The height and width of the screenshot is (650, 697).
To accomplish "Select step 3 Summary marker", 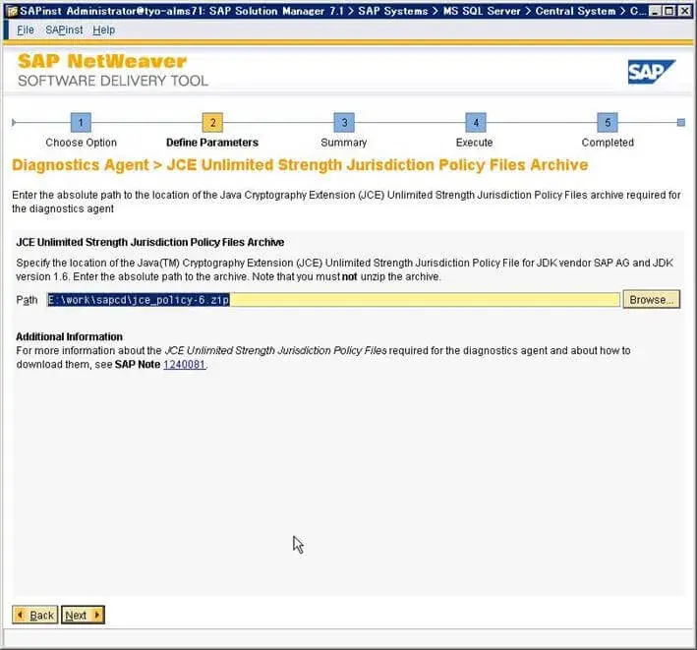I will pyautogui.click(x=344, y=122).
